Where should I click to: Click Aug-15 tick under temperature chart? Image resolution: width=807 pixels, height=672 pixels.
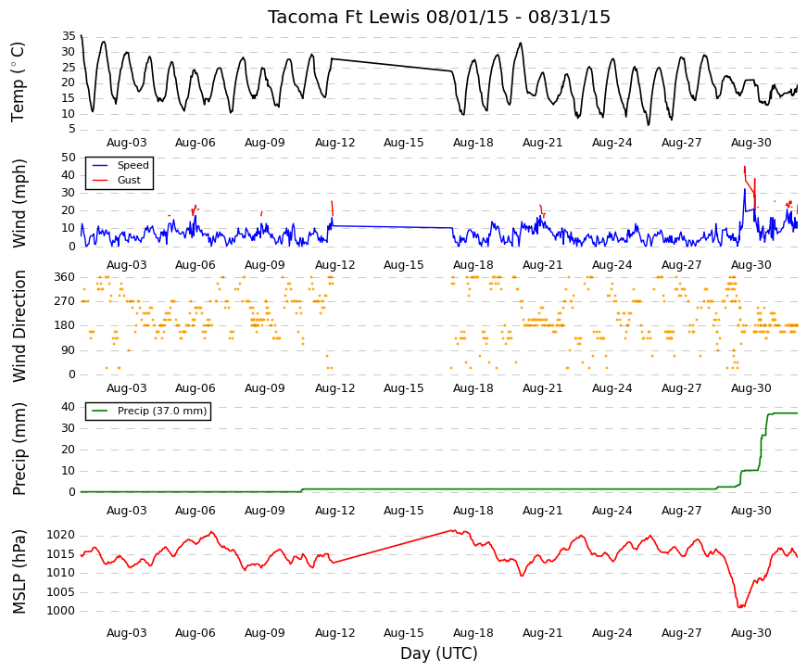pyautogui.click(x=404, y=143)
